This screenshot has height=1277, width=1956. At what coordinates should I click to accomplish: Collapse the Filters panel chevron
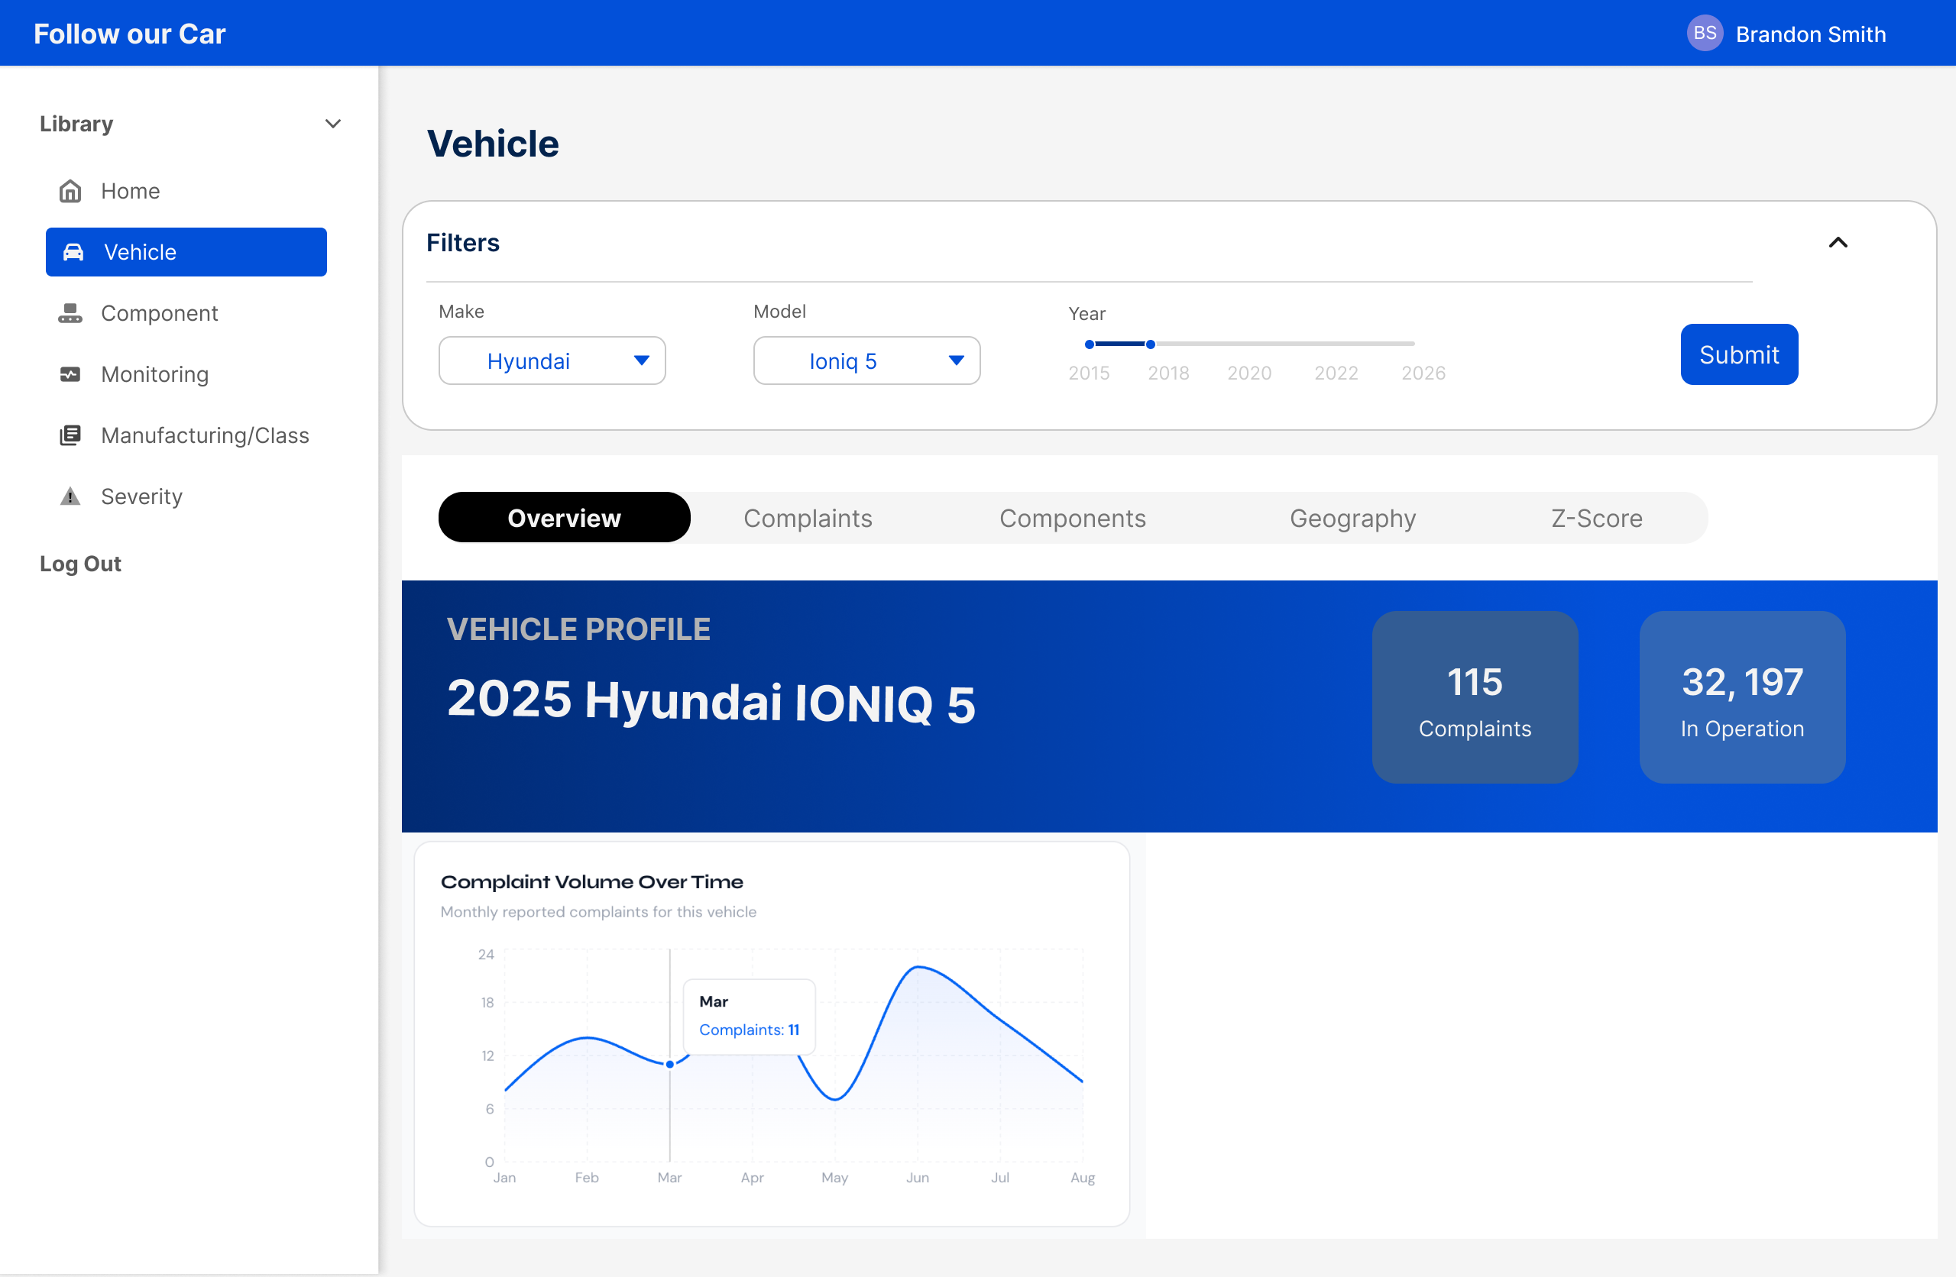coord(1838,242)
